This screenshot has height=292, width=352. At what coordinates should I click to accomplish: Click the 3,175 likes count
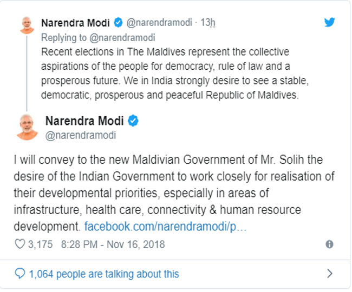point(41,244)
